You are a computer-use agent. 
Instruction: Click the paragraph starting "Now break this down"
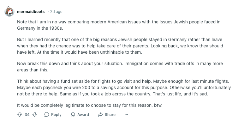pyautogui.click(x=120, y=67)
